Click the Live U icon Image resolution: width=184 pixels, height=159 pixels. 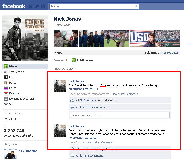tap(6, 77)
